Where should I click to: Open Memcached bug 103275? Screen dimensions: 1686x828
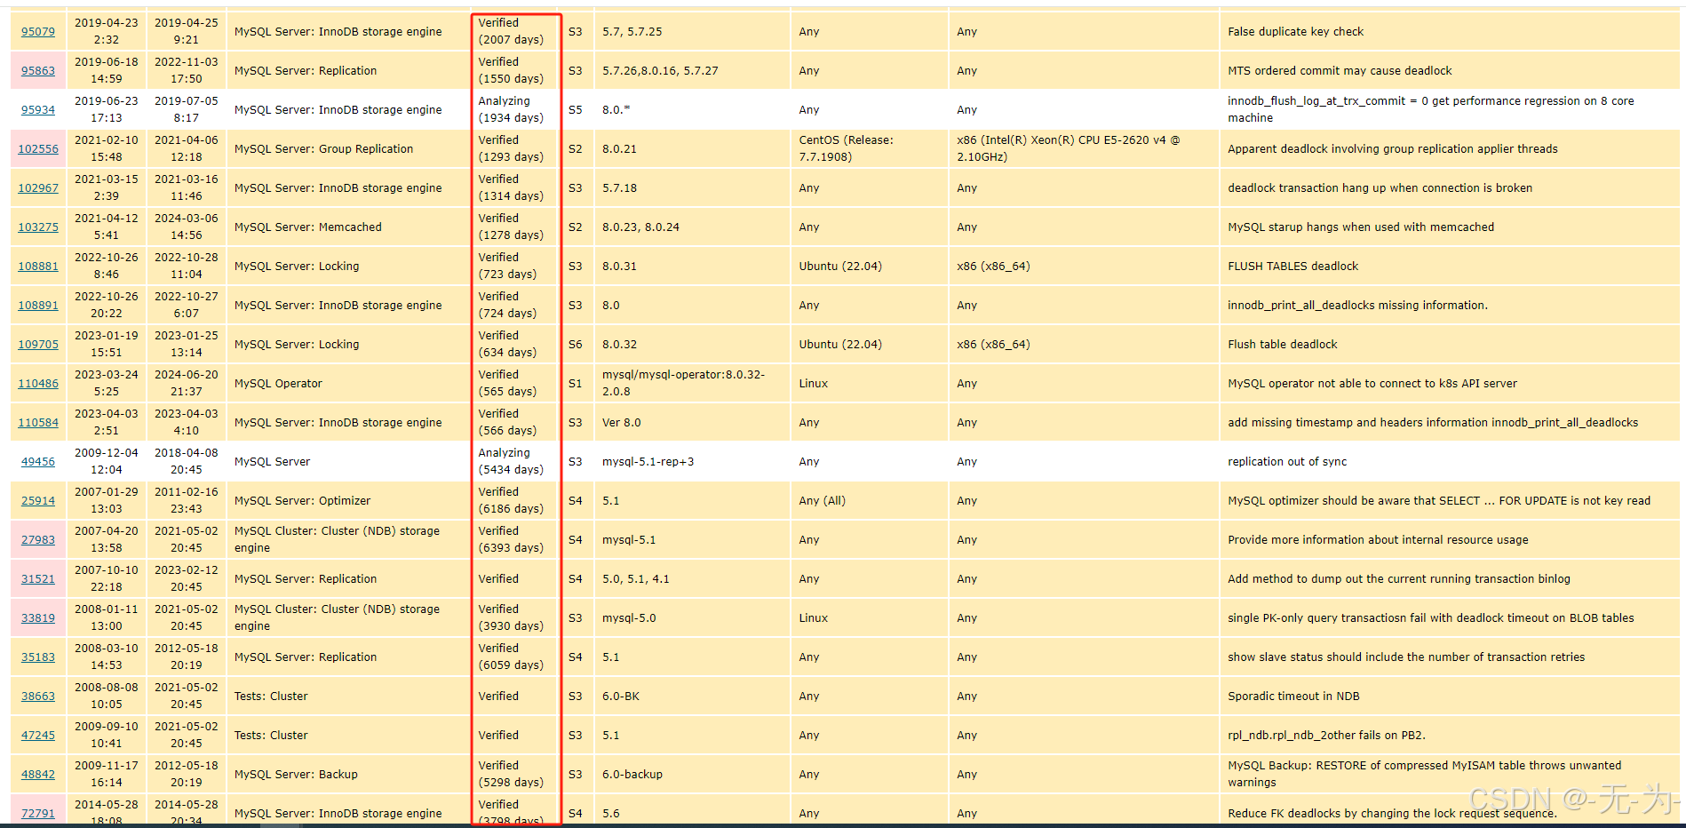(x=38, y=227)
